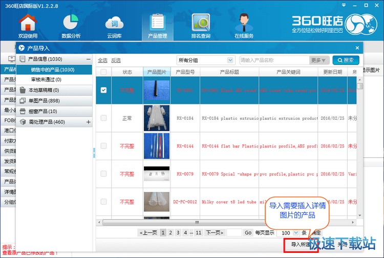Click the 全选 link

102,60
